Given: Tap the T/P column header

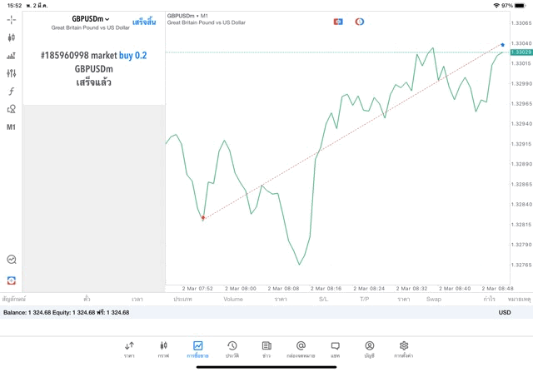Looking at the screenshot, I should click(x=365, y=300).
